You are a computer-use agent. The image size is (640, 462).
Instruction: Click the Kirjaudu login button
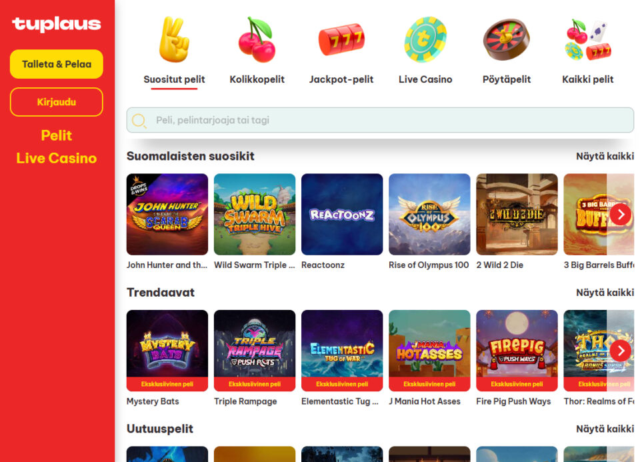[56, 102]
